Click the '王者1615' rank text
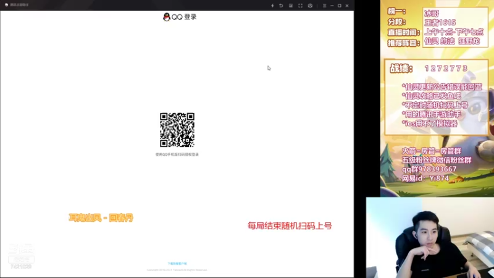The image size is (494, 278). [440, 22]
